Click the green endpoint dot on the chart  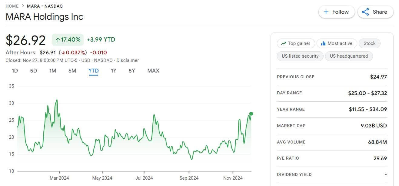[x=251, y=113]
